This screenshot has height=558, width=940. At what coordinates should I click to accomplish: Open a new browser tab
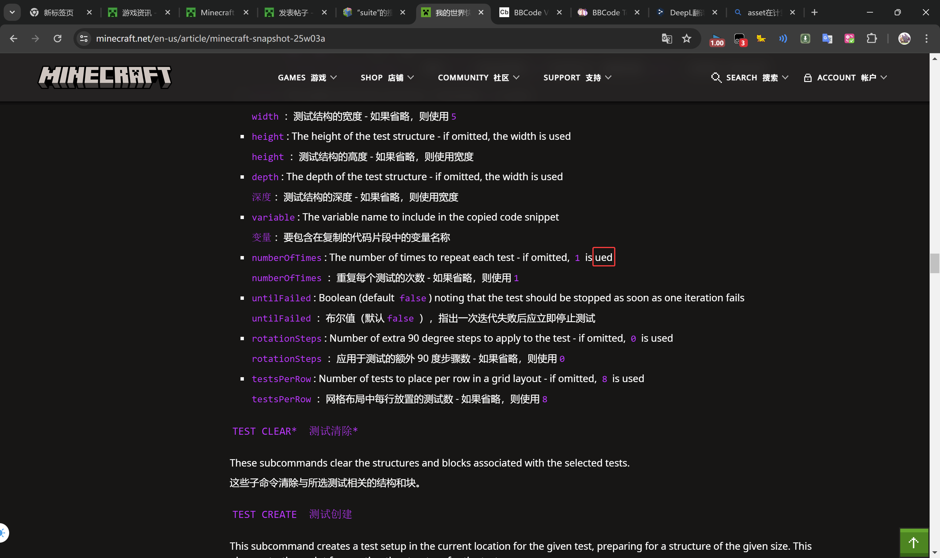tap(815, 13)
